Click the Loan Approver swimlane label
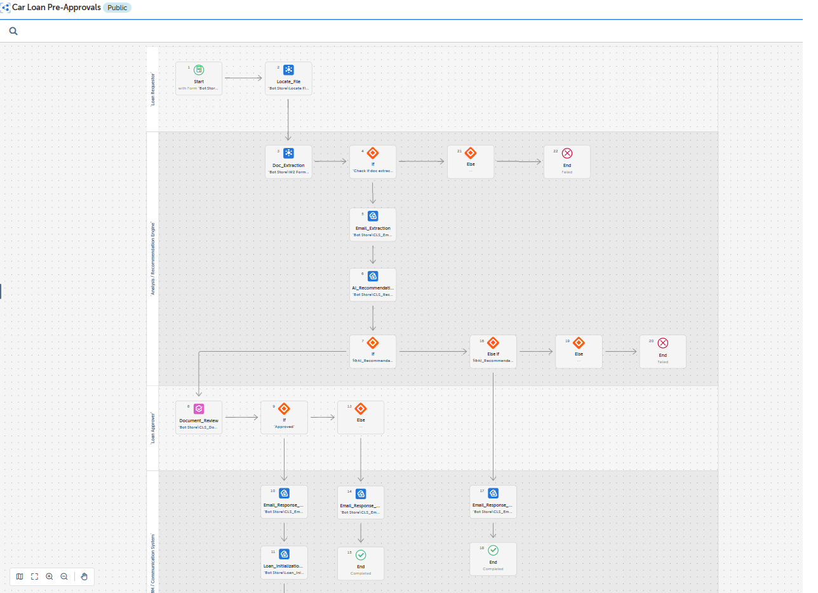This screenshot has height=593, width=818. [152, 428]
